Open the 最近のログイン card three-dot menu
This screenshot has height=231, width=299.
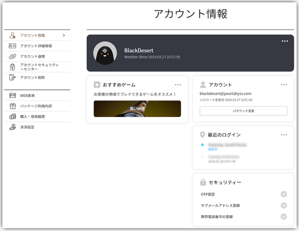284,135
